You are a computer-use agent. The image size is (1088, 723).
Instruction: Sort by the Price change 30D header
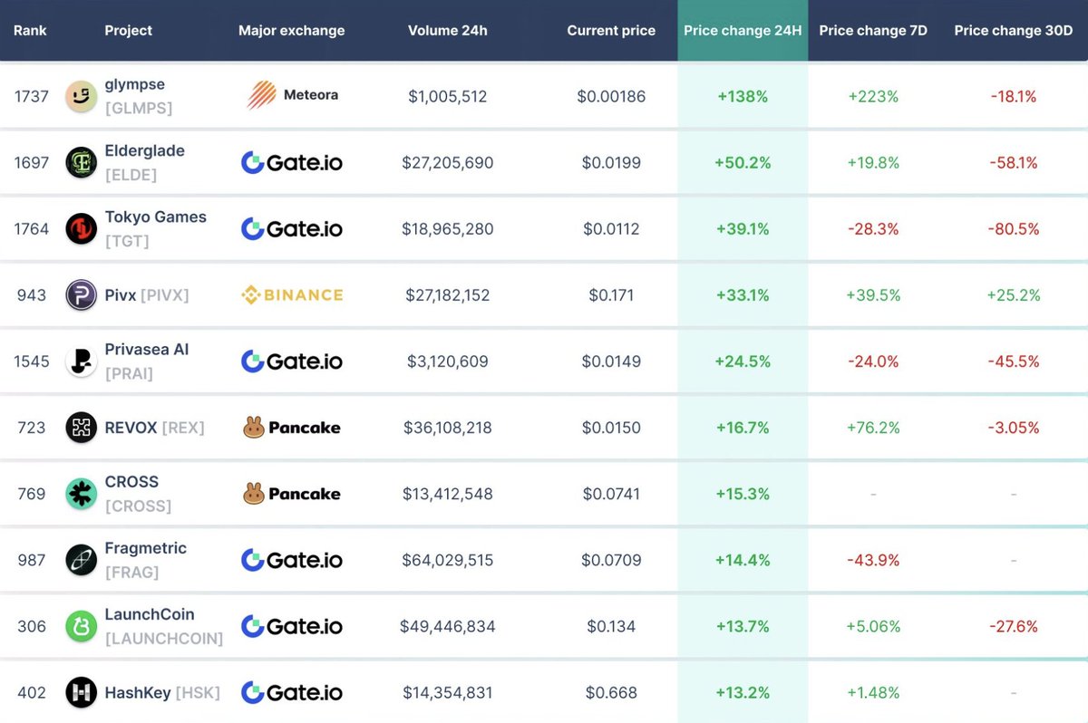[x=1014, y=31]
